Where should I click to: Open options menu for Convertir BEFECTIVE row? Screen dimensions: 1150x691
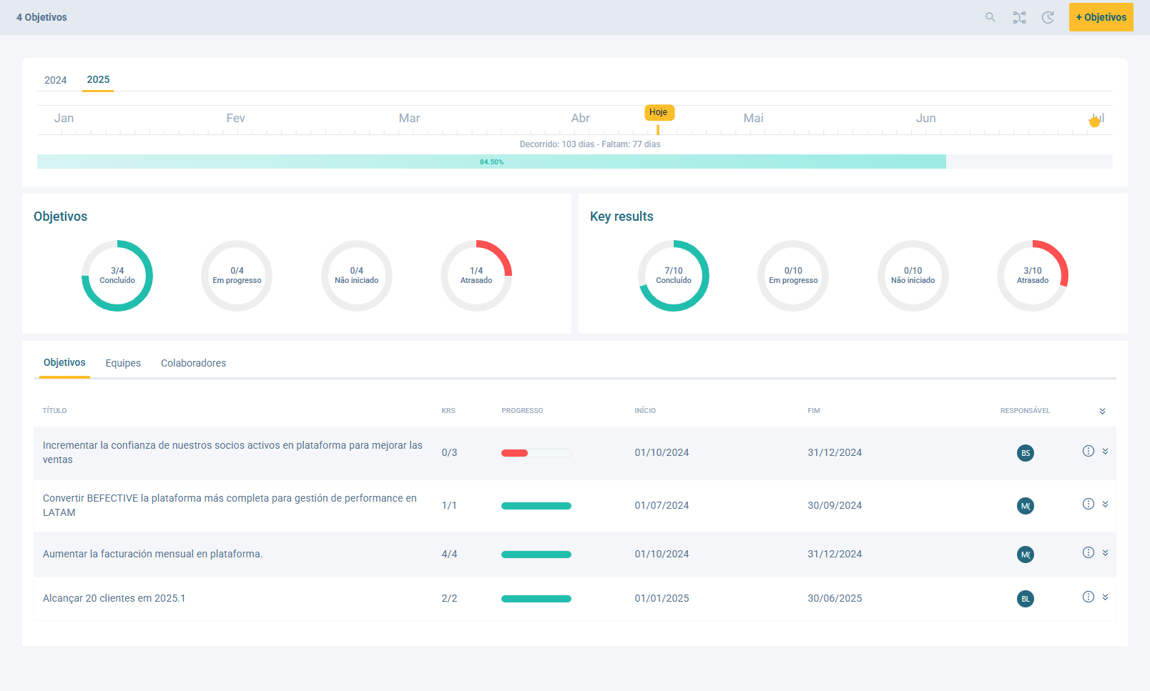[x=1088, y=504]
